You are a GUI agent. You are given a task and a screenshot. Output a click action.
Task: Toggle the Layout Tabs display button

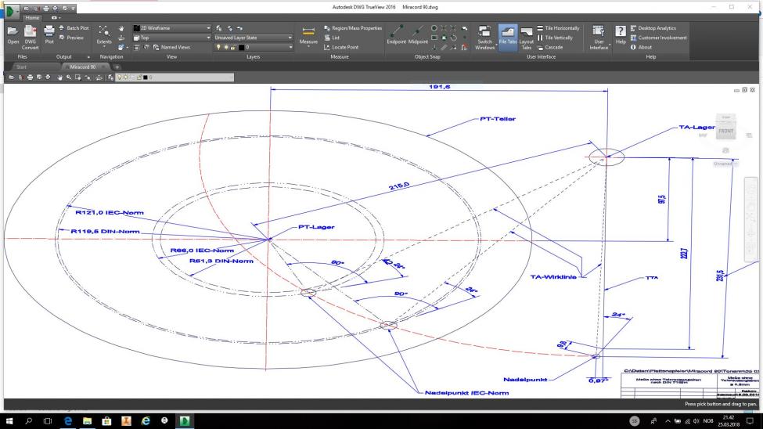click(527, 33)
